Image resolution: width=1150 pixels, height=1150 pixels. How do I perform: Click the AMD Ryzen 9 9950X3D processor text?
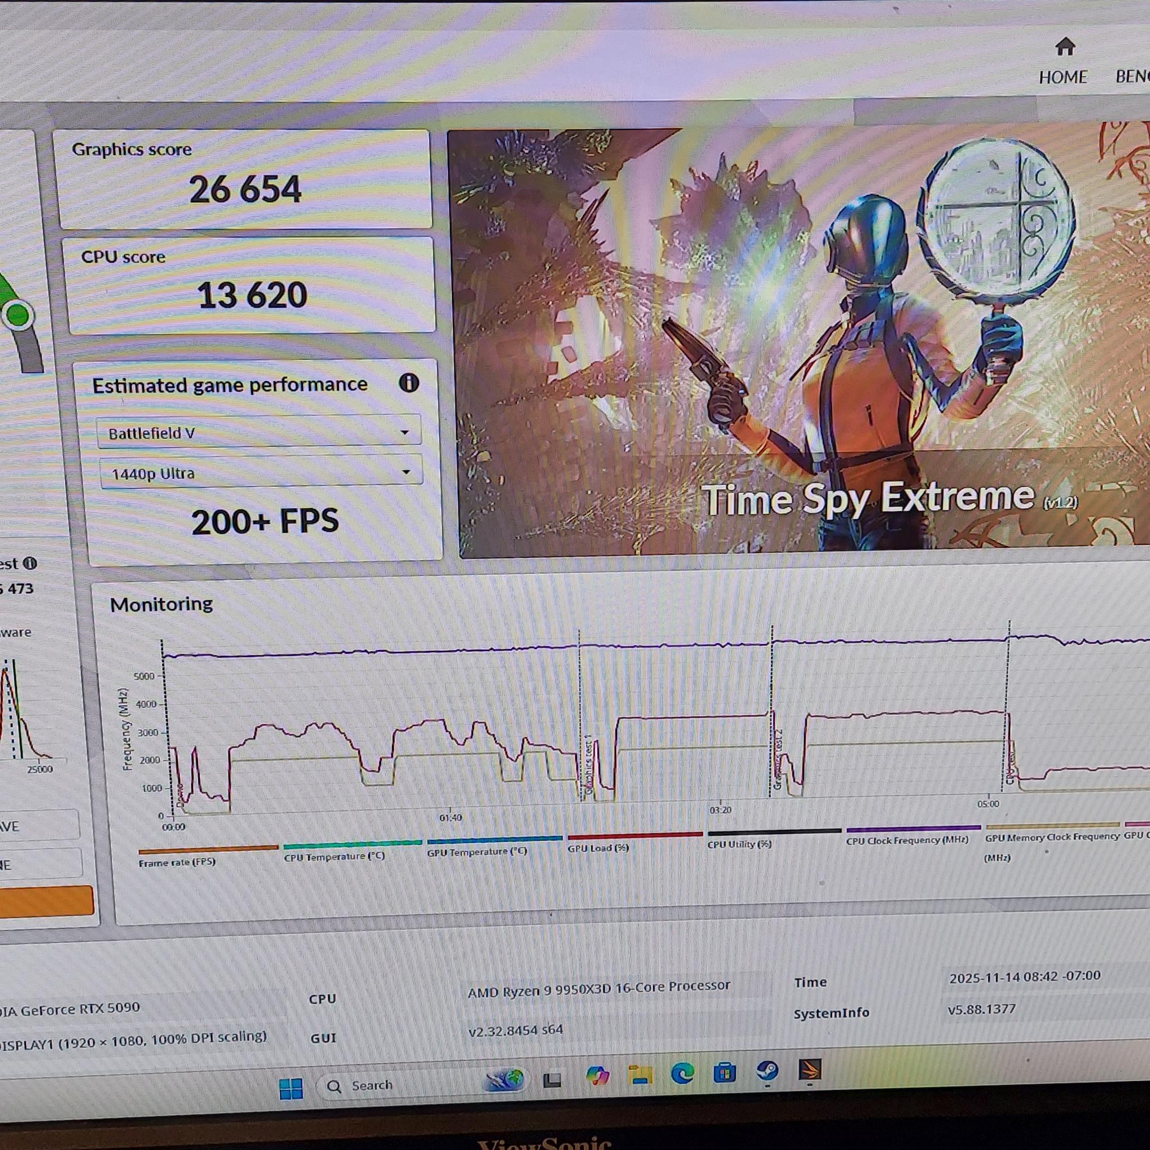coord(599,989)
